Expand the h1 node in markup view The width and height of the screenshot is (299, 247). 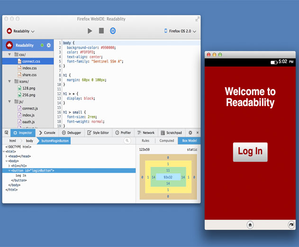click(x=9, y=166)
